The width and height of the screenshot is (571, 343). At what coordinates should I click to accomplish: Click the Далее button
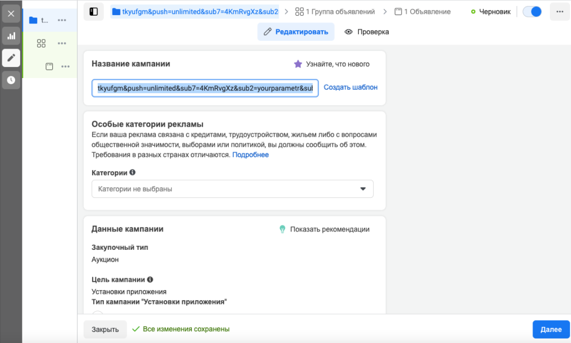point(551,329)
